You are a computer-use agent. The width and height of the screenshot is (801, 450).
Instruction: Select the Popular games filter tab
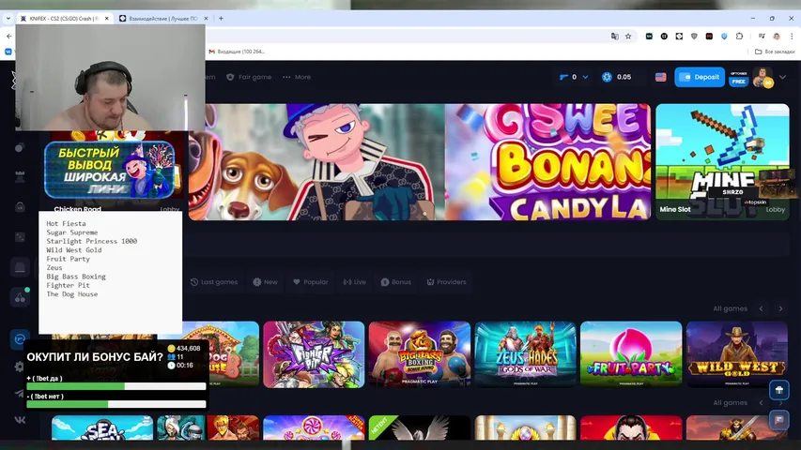click(x=311, y=281)
